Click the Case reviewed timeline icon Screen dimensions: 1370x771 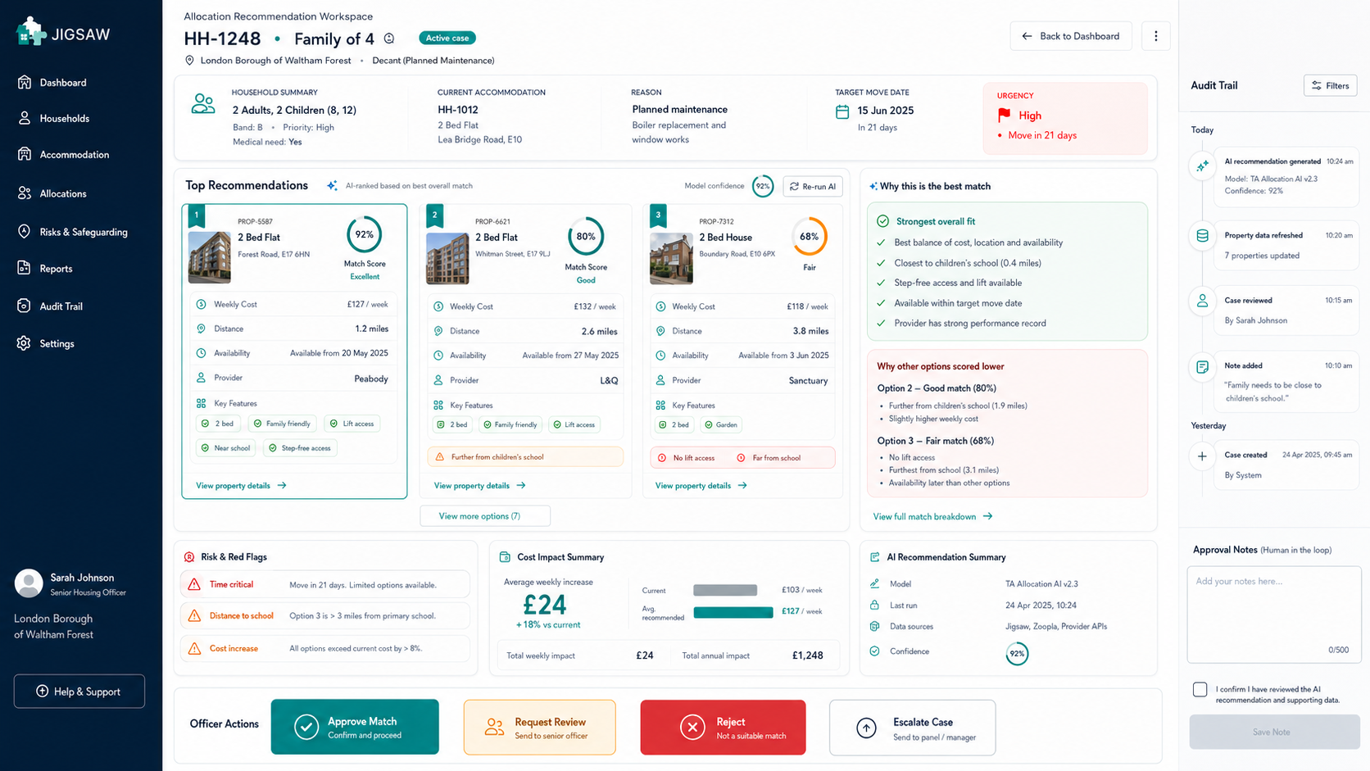tap(1202, 301)
